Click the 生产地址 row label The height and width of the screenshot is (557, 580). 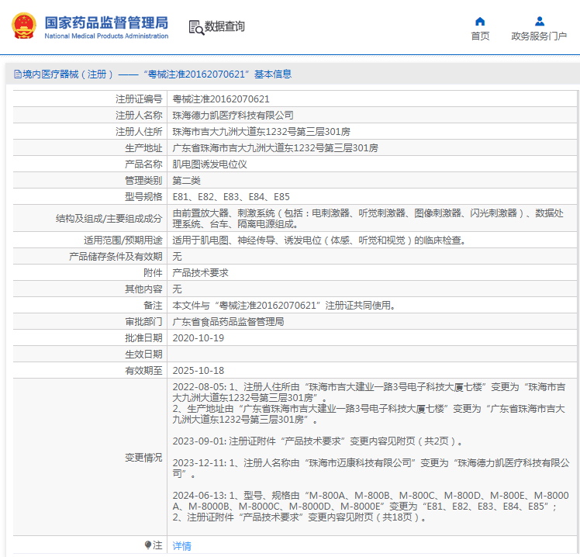pyautogui.click(x=143, y=148)
